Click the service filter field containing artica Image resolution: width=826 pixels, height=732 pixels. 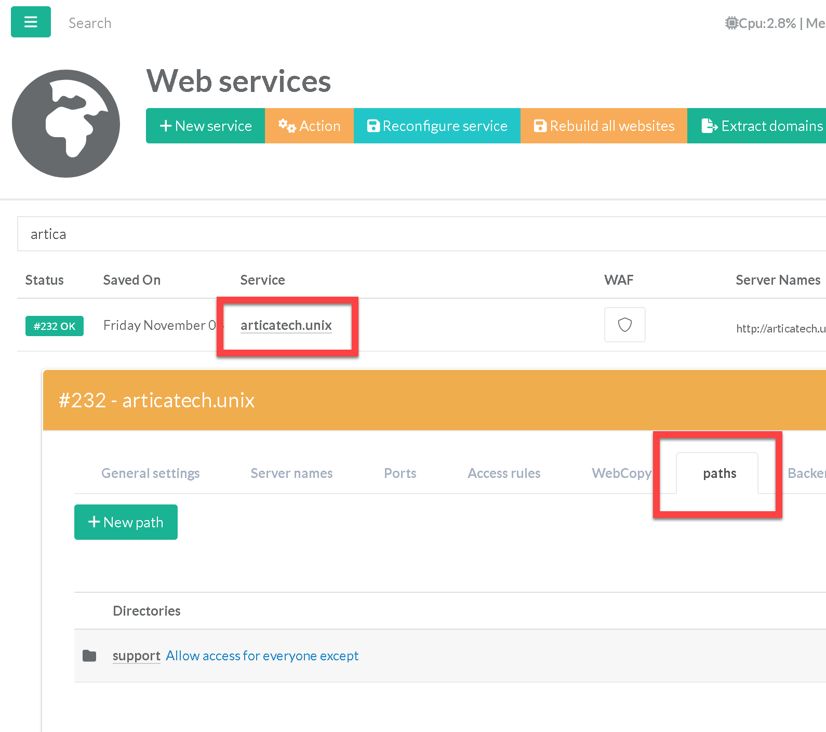click(416, 234)
